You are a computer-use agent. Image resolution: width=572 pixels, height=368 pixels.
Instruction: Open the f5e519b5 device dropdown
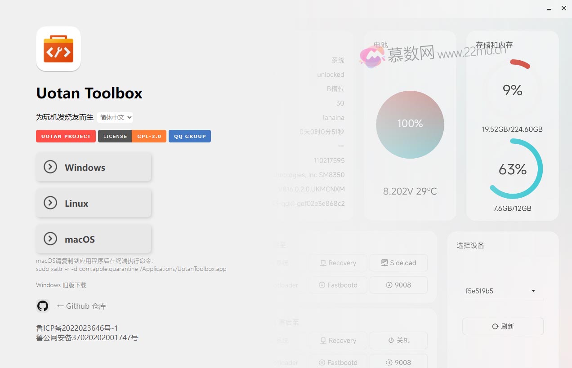pos(502,291)
